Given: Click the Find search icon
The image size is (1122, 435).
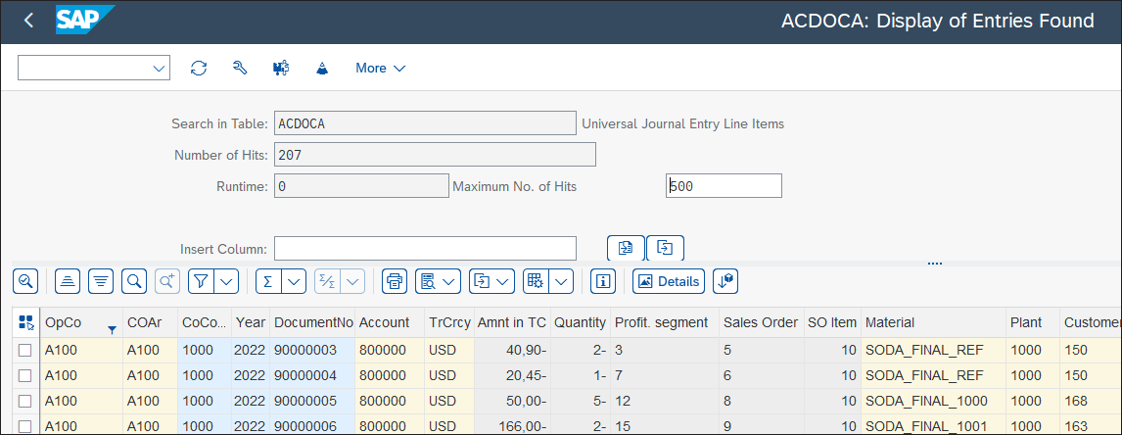Looking at the screenshot, I should tap(134, 281).
